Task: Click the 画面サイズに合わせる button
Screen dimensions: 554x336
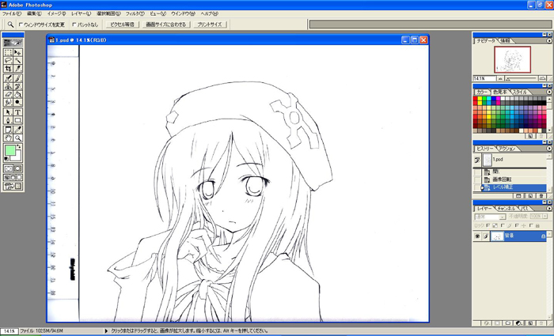Action: [166, 25]
